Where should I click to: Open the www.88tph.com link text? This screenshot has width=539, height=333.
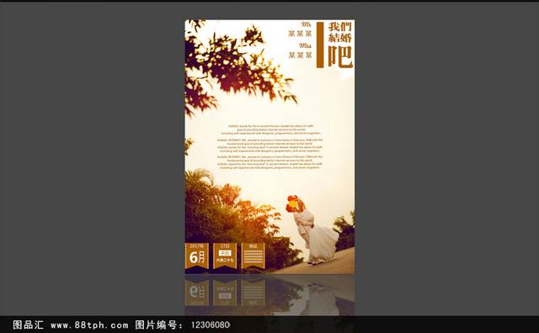pyautogui.click(x=89, y=325)
